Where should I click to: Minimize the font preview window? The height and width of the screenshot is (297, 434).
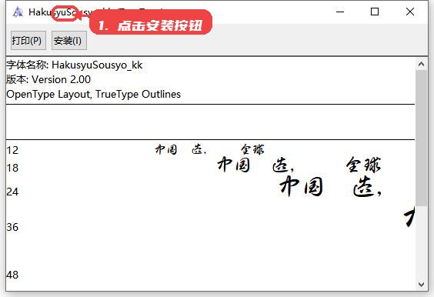pos(340,12)
